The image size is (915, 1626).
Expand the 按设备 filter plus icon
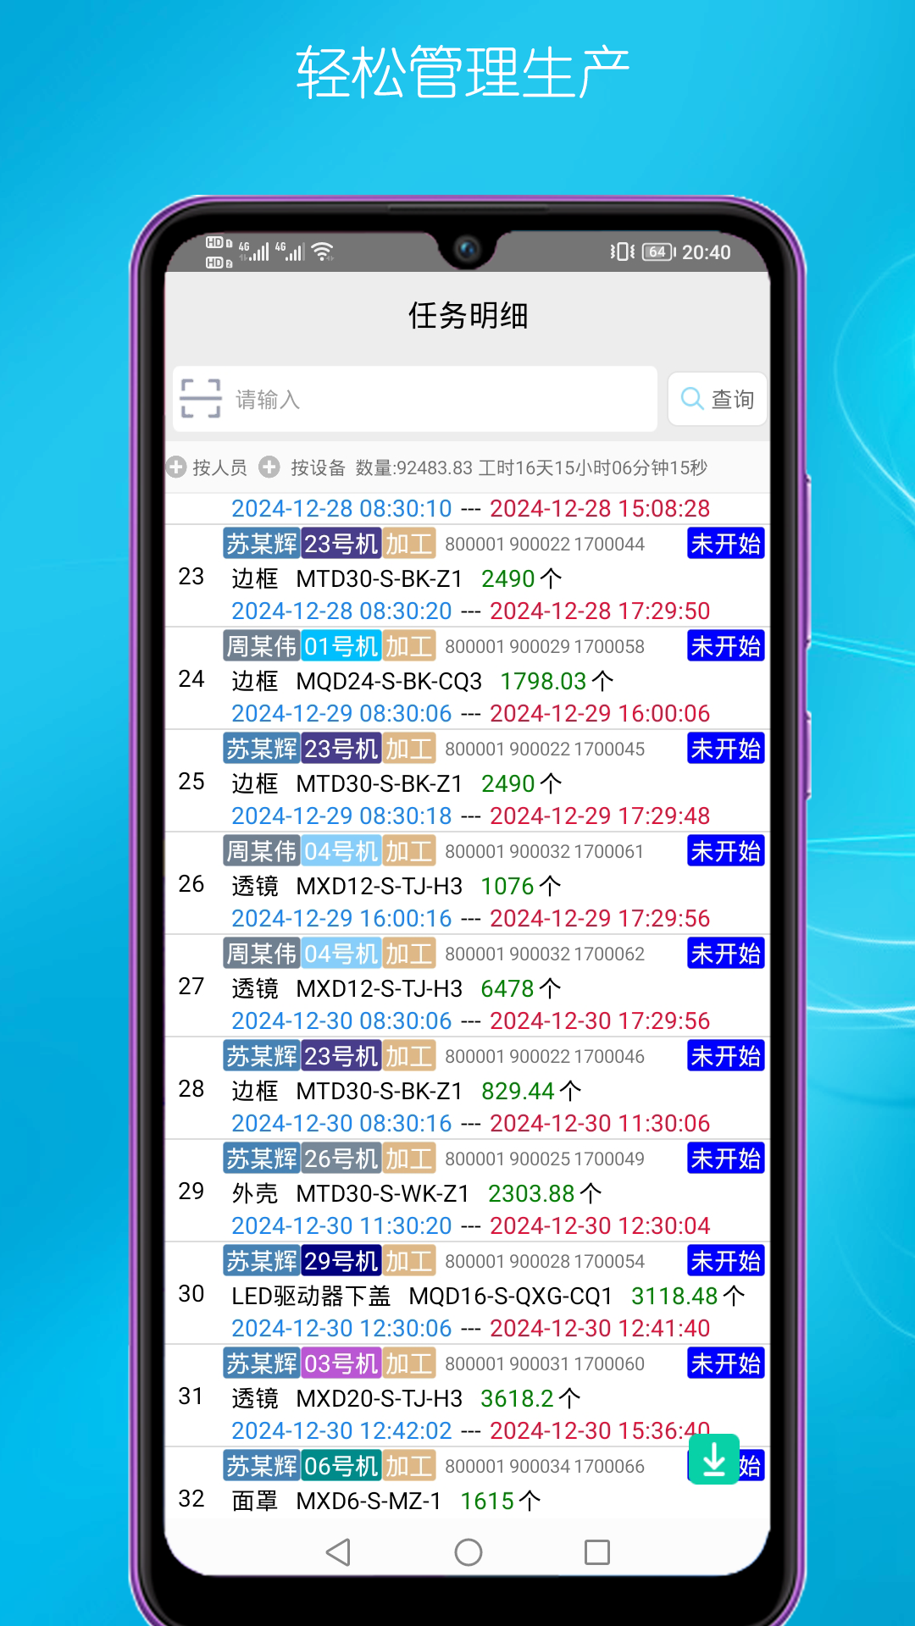[x=269, y=467]
